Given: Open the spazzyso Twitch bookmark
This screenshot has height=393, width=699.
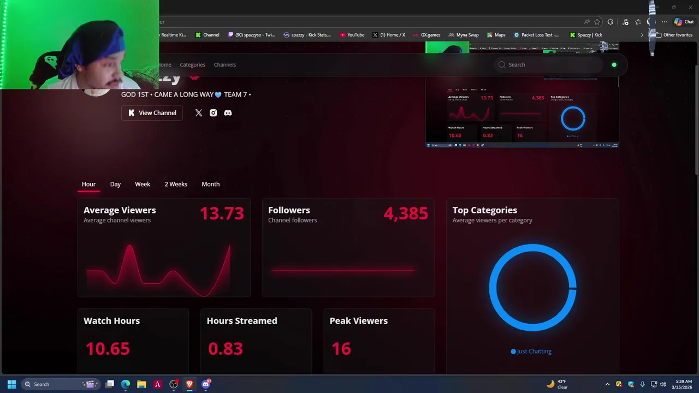Looking at the screenshot, I should pos(251,35).
